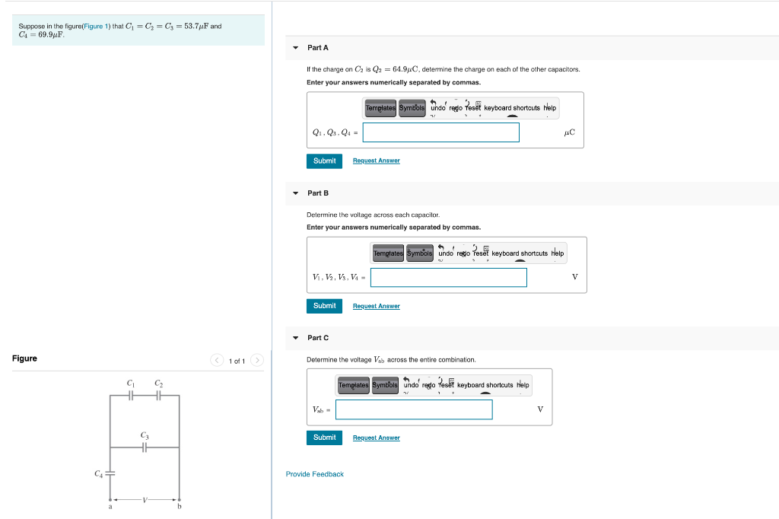Click undo in the Part C toolbar
Viewport: 779px width, 519px height.
tap(412, 384)
